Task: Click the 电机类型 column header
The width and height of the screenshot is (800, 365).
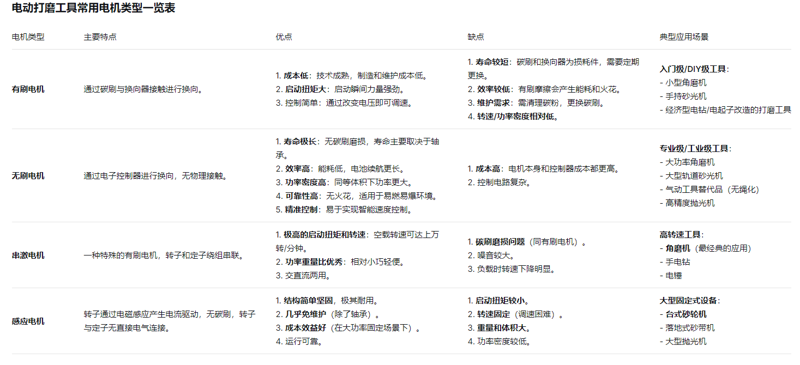Action: tap(28, 37)
